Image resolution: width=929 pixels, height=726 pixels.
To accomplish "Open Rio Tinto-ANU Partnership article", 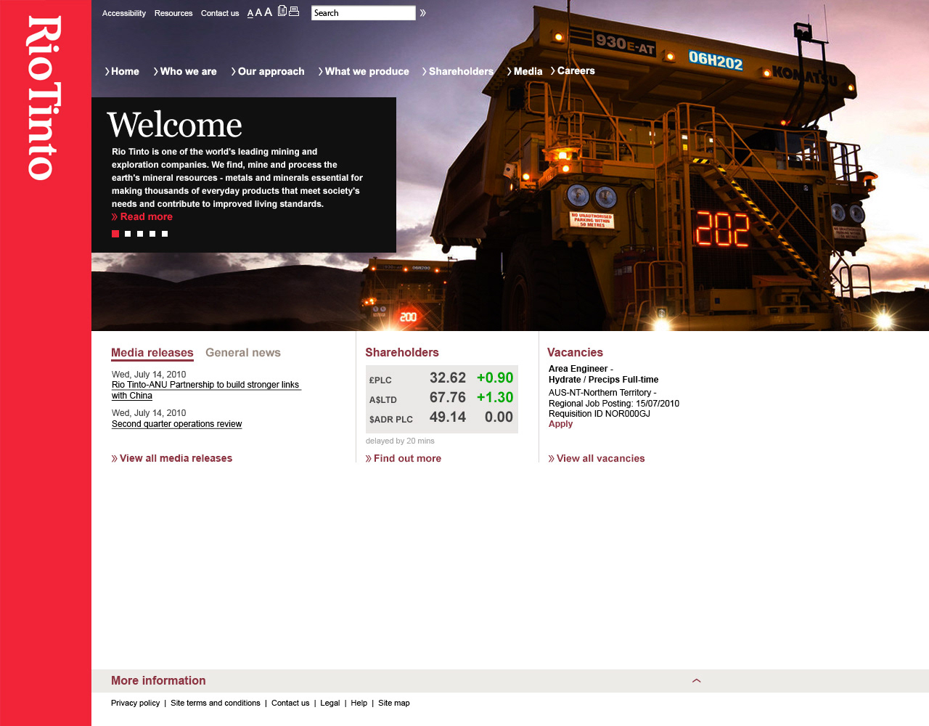I will pos(206,390).
